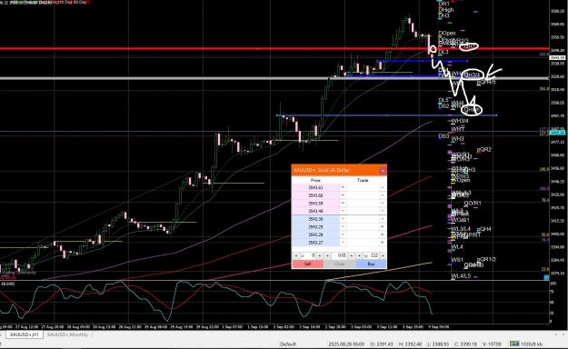Viewport: 568px width, 349px height.
Task: Click the H: 3392.48 status bar value
Action: [x=410, y=344]
